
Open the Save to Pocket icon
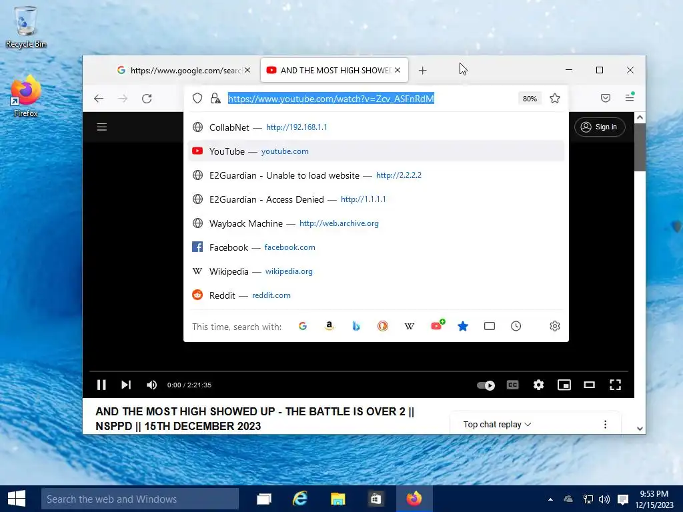coord(606,98)
